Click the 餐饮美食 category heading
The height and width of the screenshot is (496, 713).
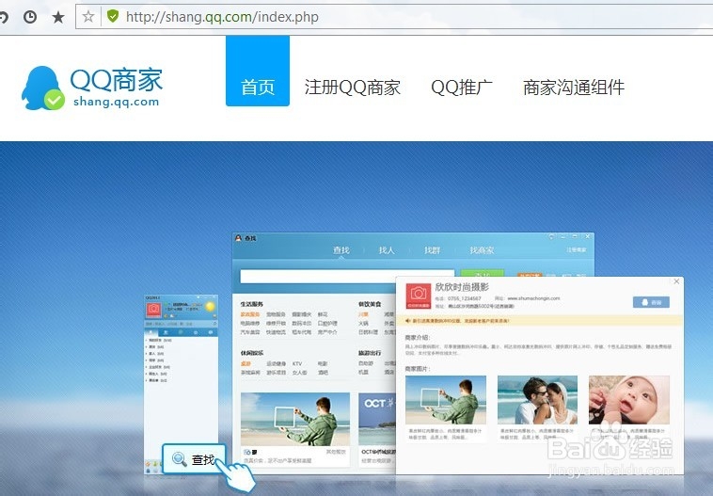[x=370, y=304]
